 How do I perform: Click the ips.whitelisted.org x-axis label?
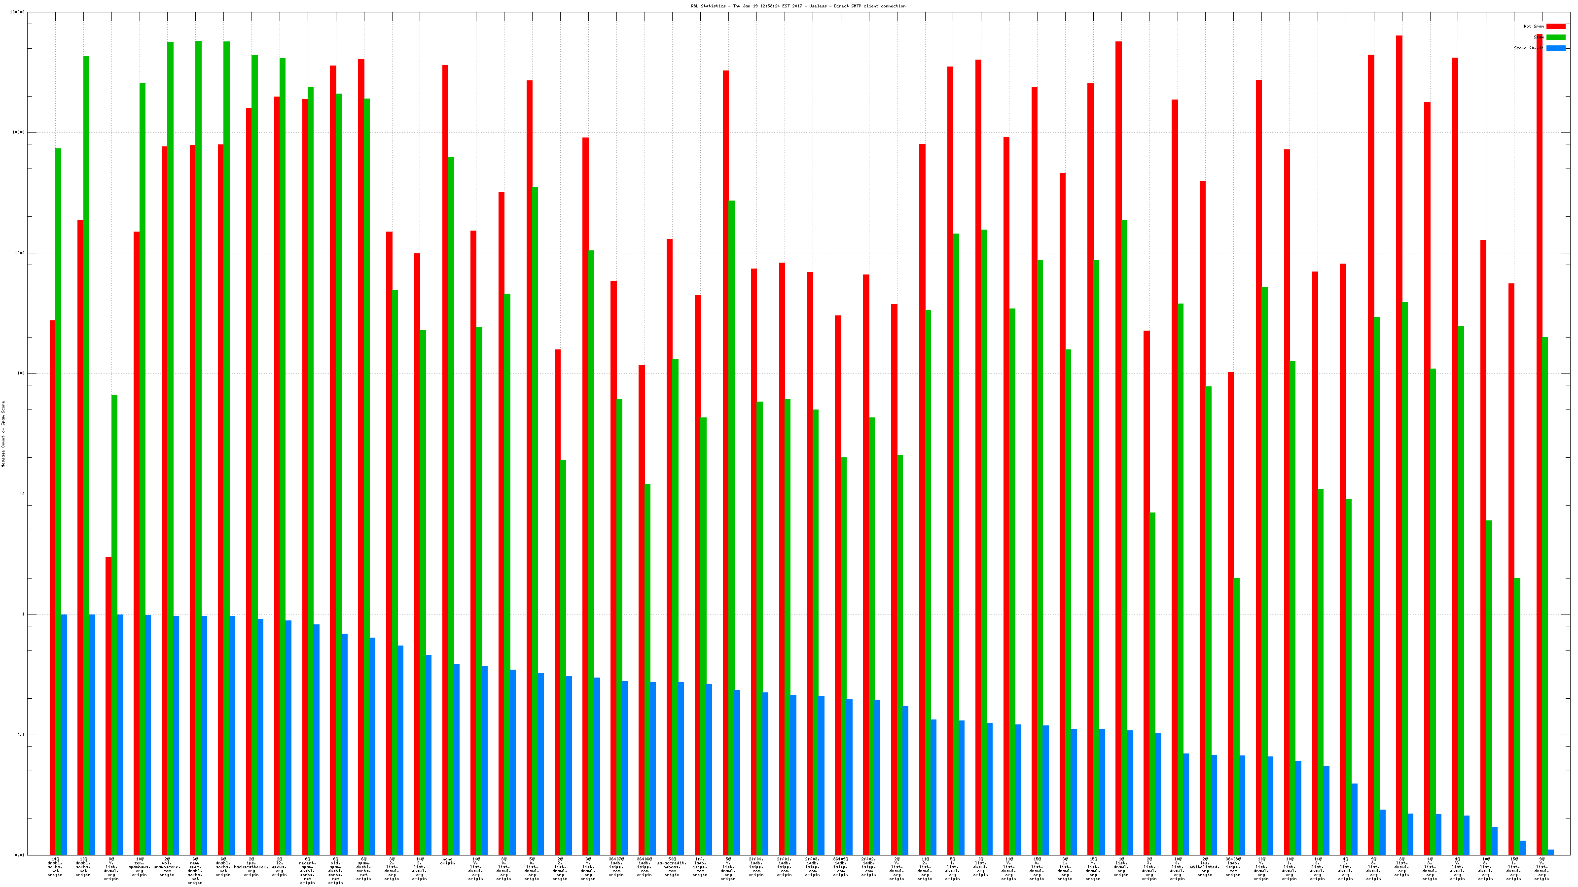pyautogui.click(x=1205, y=867)
